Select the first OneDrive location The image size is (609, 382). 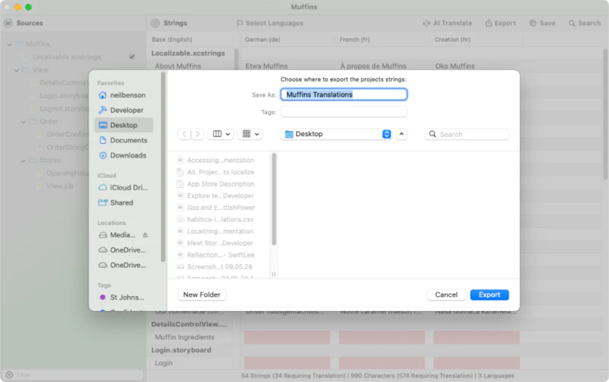123,250
